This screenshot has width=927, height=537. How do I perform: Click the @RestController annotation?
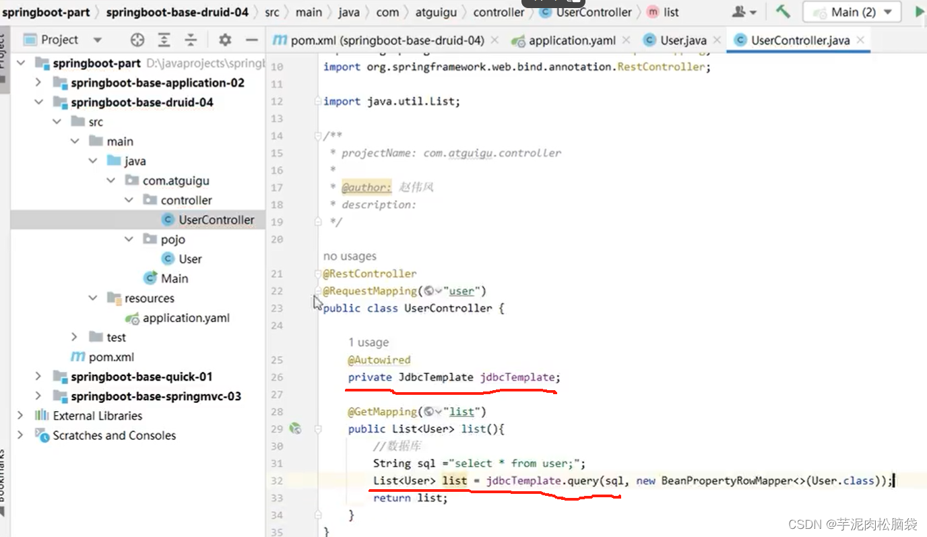coord(370,274)
